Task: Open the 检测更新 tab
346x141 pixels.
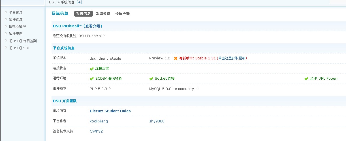Action: (122, 14)
